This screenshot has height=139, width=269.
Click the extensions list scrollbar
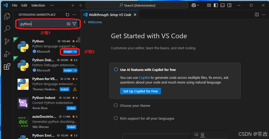79,40
